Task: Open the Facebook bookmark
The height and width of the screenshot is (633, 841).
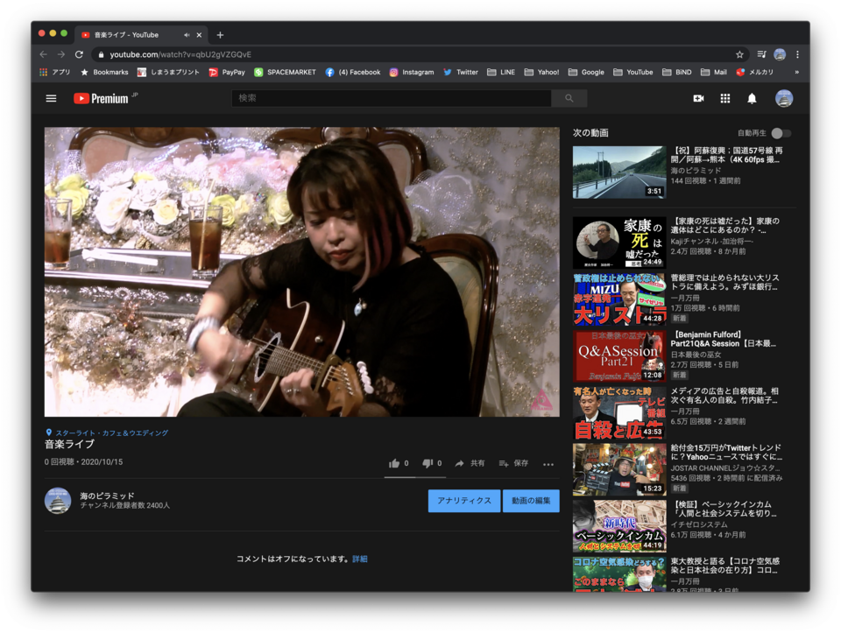Action: tap(353, 73)
